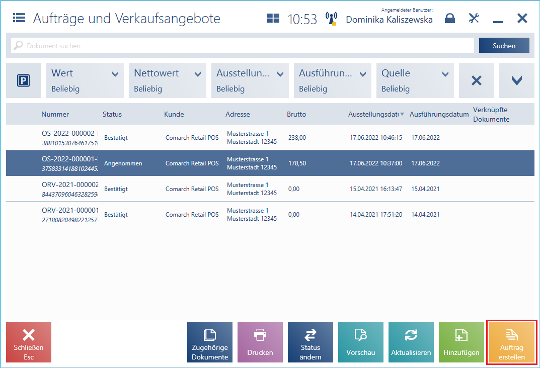Open the Nettowert filter dropdown

pos(167,80)
